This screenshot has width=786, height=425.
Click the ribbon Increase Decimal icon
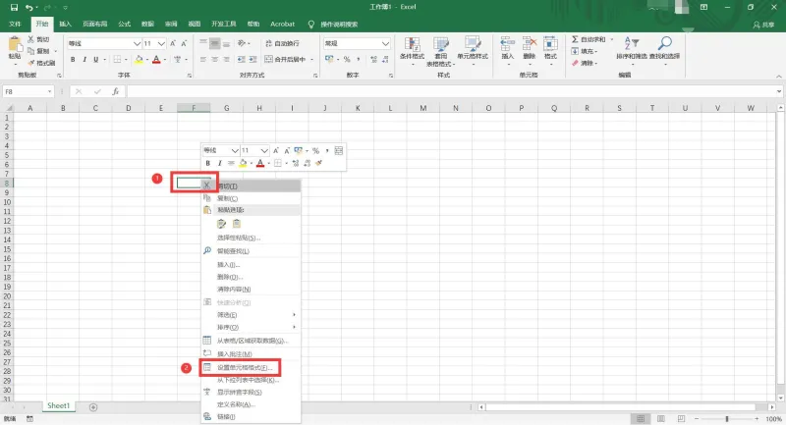click(373, 60)
